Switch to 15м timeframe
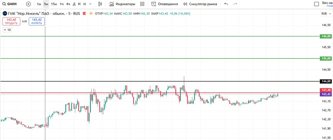Image resolution: width=333 pixels, height=140 pixels. (x=54, y=4)
